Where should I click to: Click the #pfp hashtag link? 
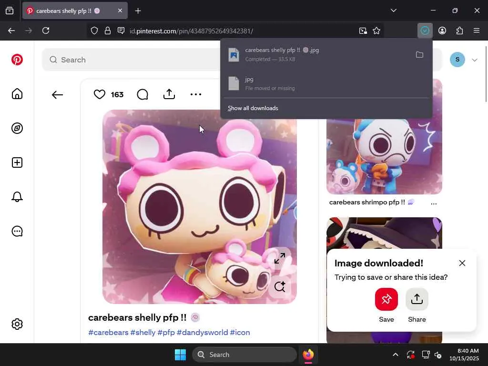point(166,332)
